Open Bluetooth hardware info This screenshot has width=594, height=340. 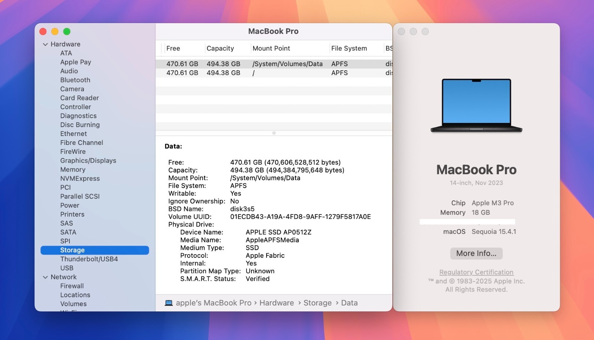(75, 80)
